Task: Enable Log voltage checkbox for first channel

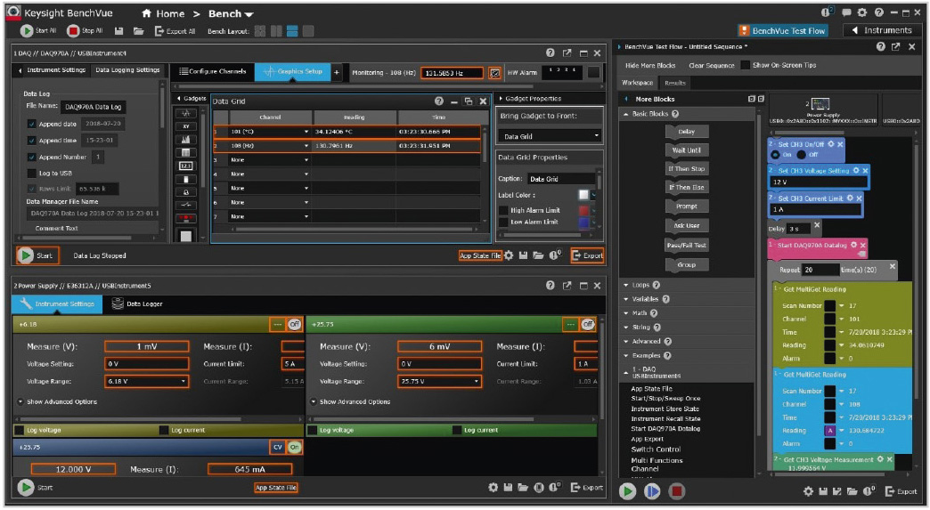Action: (x=19, y=430)
